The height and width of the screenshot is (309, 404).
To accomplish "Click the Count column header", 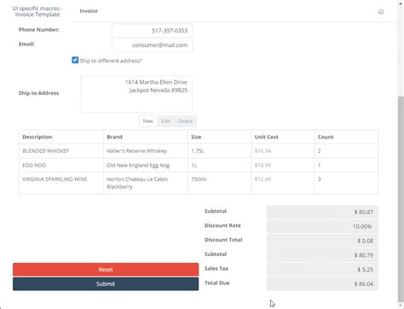I will point(346,137).
